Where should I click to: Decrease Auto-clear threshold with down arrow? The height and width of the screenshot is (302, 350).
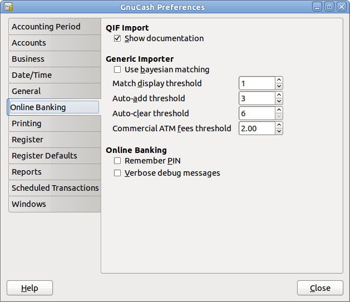coord(279,116)
